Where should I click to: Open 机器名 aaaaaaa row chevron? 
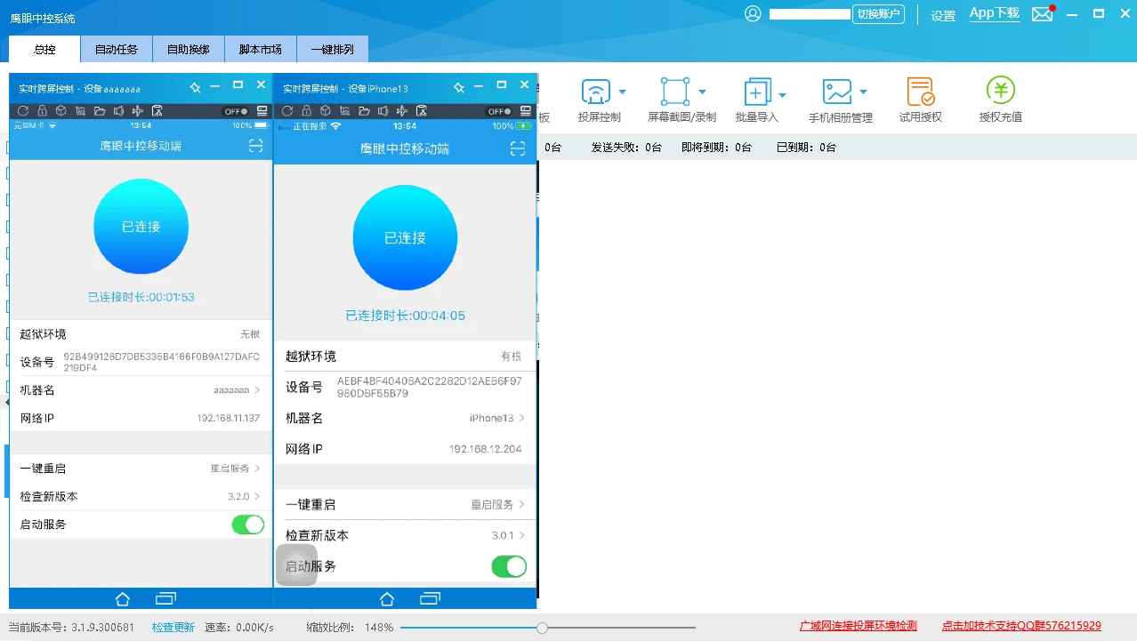tap(257, 390)
